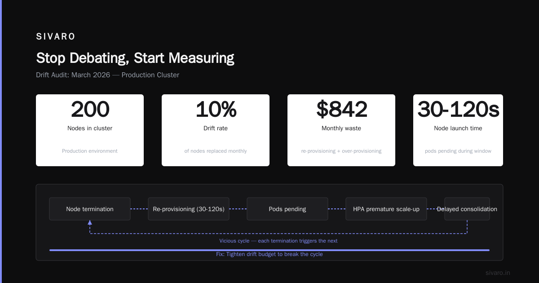Select the 'HPA premature scale-up' step box
The height and width of the screenshot is (283, 539).
click(x=386, y=209)
